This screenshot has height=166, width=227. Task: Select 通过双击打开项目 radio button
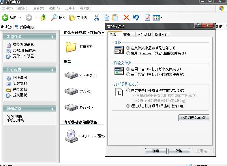click(x=128, y=106)
